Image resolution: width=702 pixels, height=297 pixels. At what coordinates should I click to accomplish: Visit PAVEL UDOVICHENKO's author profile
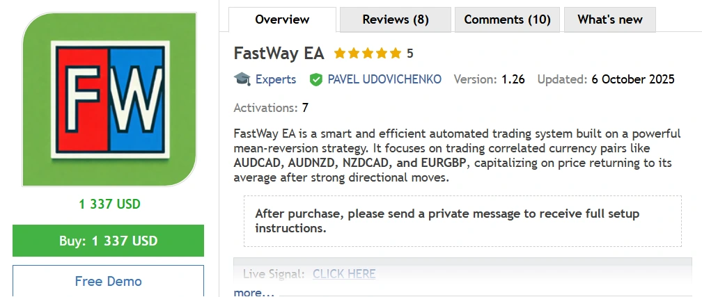(x=384, y=79)
